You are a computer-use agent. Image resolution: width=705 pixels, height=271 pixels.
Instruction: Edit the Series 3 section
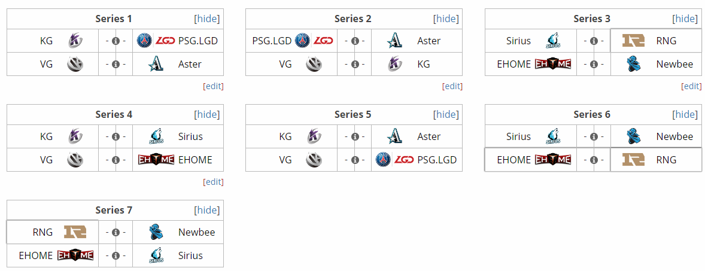click(x=691, y=86)
